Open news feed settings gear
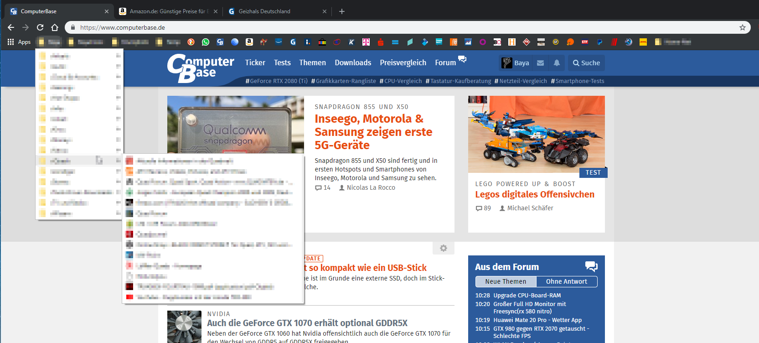759x343 pixels. tap(443, 248)
